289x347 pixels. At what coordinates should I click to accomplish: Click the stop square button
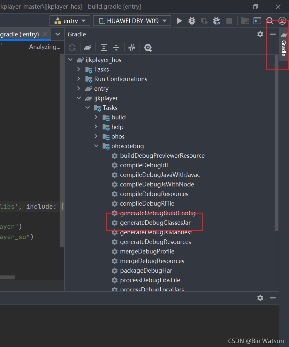(229, 21)
